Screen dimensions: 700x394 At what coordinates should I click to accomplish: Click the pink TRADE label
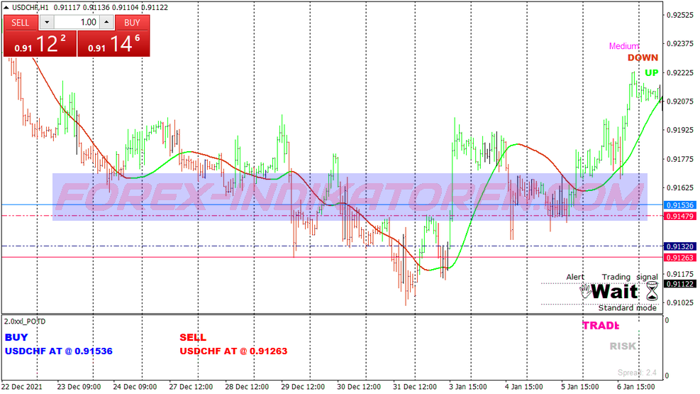point(601,326)
